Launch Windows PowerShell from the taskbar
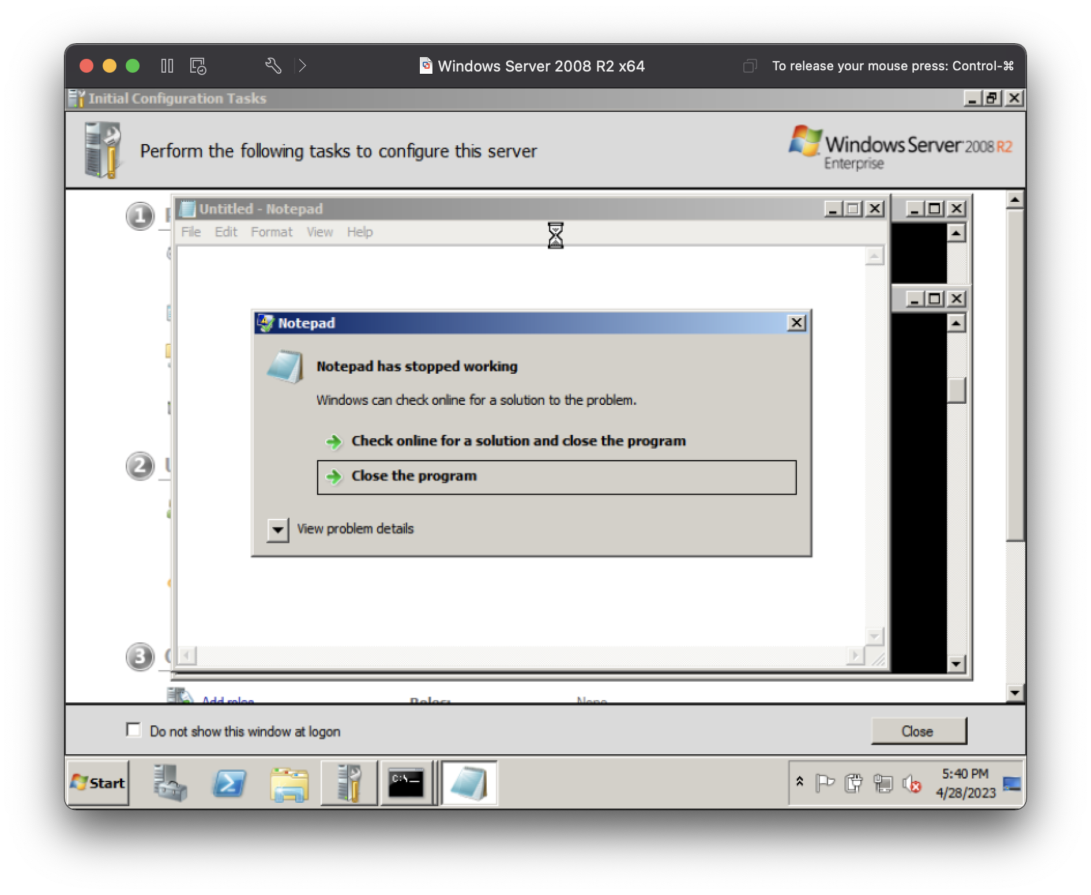Screen dimensions: 1091x895 [x=228, y=783]
